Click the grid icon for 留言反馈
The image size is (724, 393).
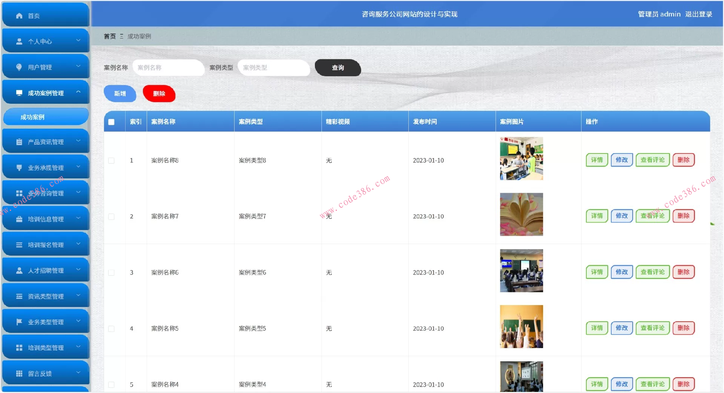pos(19,373)
